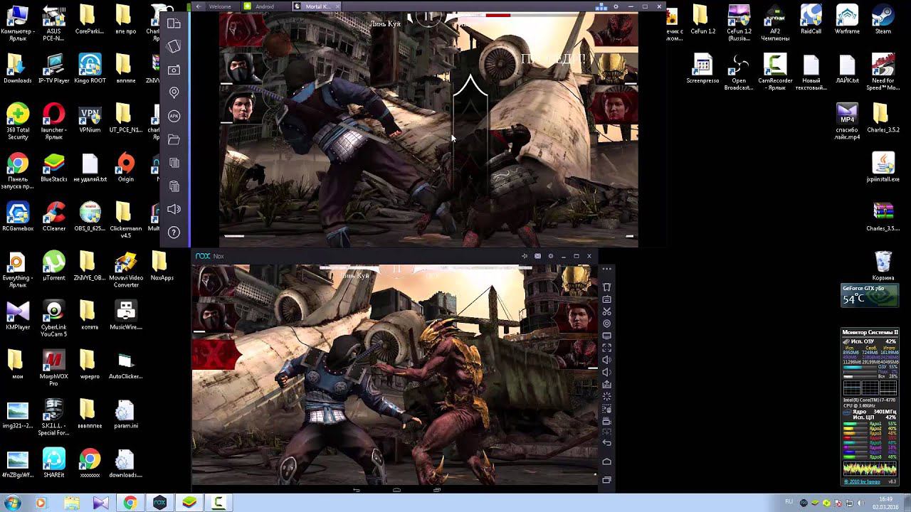Open the Nox macro recorder icon
911x512 pixels.
(x=607, y=409)
